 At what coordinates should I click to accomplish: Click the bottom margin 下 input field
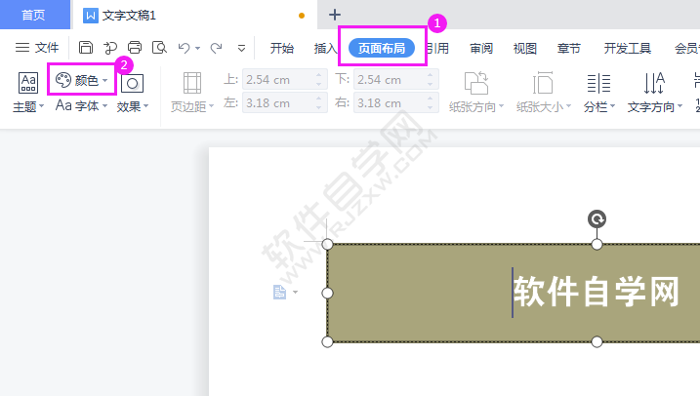click(396, 80)
